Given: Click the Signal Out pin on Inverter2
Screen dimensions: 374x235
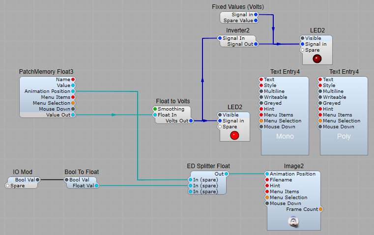Looking at the screenshot, I should click(x=256, y=44).
